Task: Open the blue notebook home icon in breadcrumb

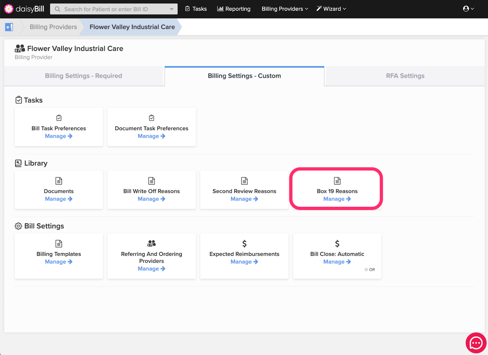Action: [9, 27]
